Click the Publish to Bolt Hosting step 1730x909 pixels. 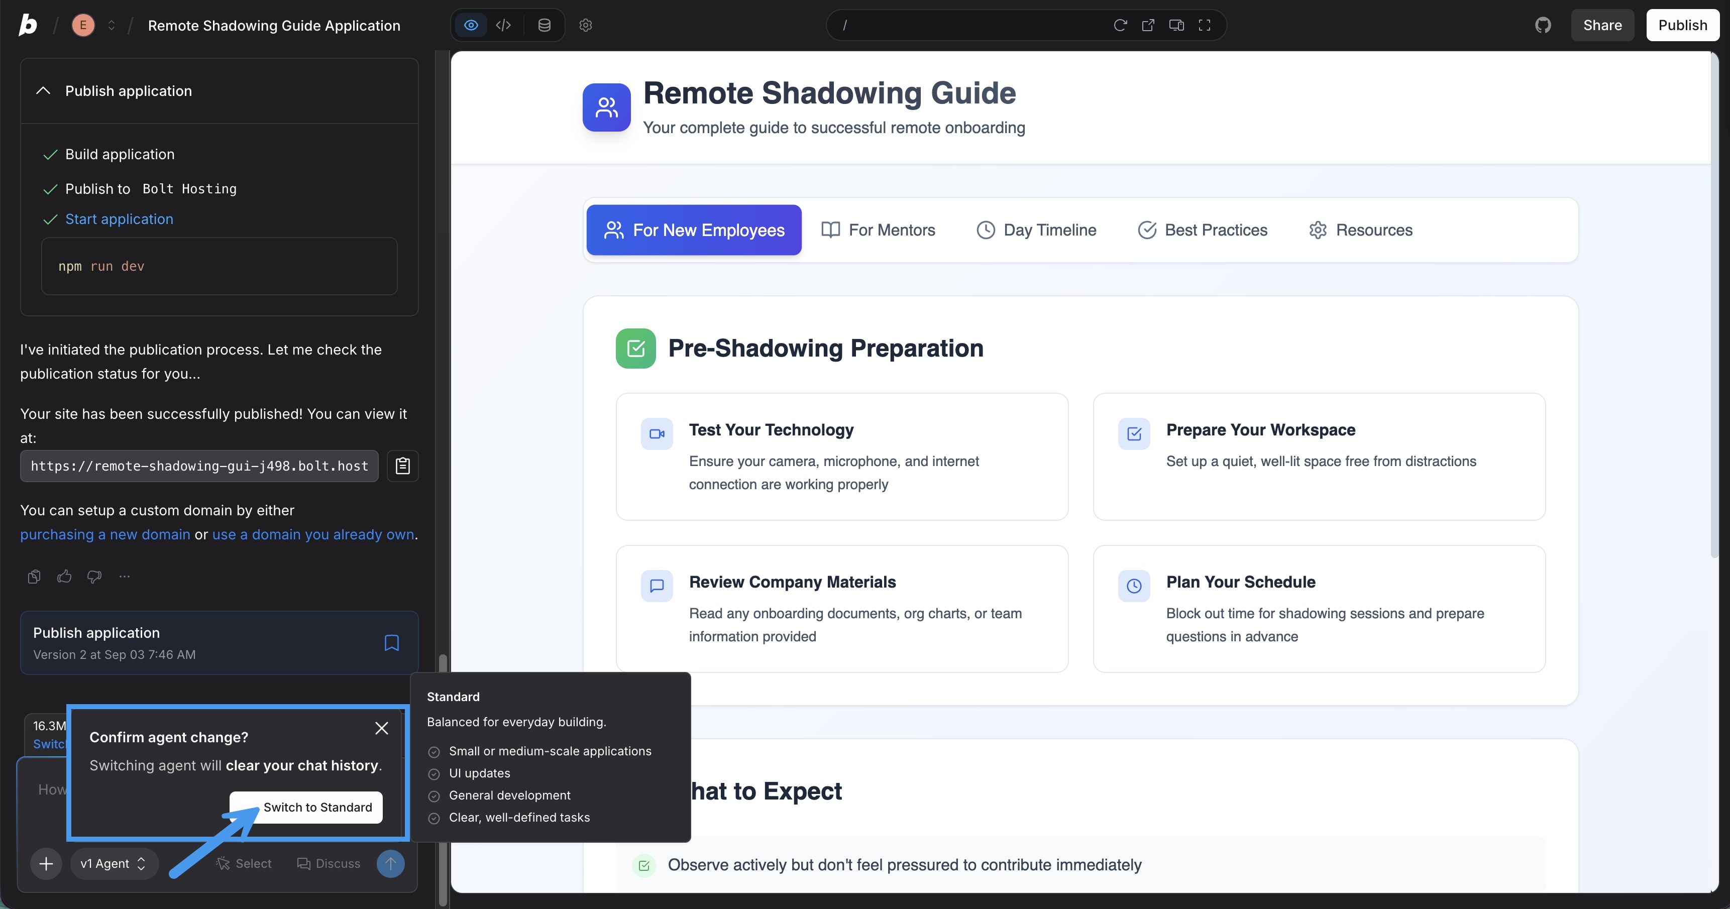click(x=150, y=189)
